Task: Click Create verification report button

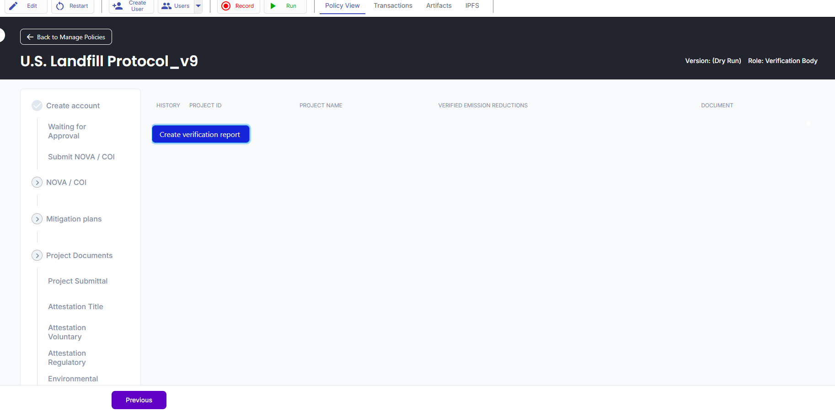Action: 200,134
